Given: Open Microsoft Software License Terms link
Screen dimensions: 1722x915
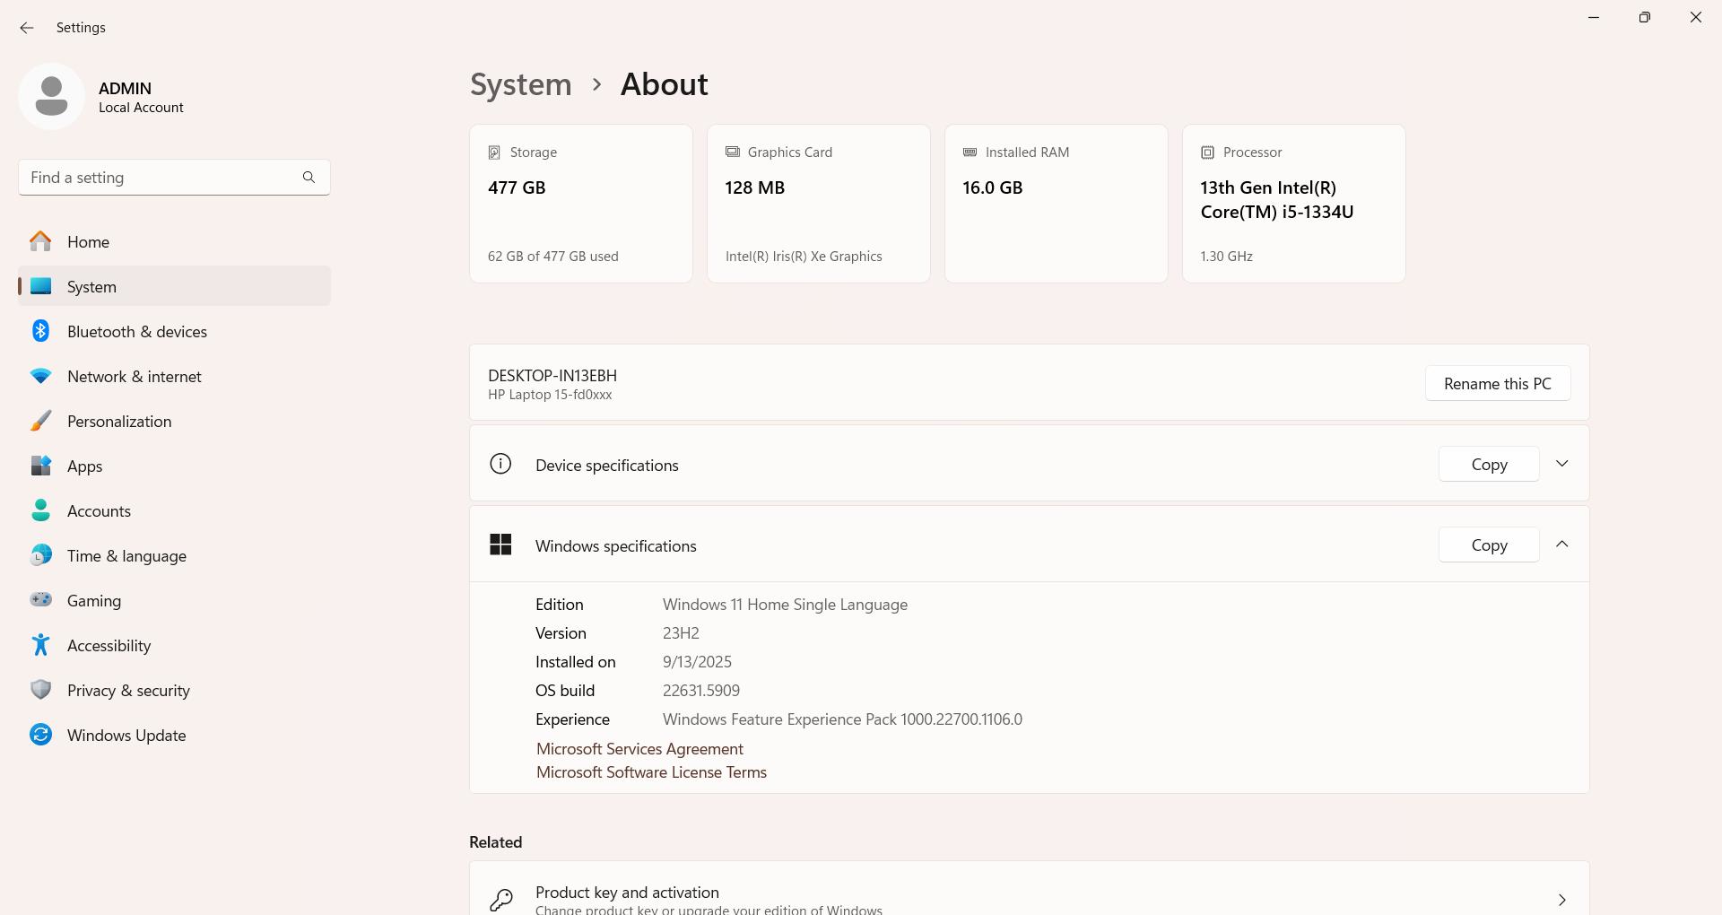Looking at the screenshot, I should (651, 772).
